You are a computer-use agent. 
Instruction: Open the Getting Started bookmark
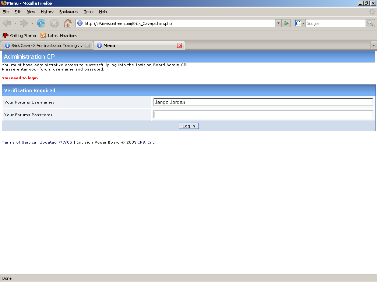click(x=20, y=36)
